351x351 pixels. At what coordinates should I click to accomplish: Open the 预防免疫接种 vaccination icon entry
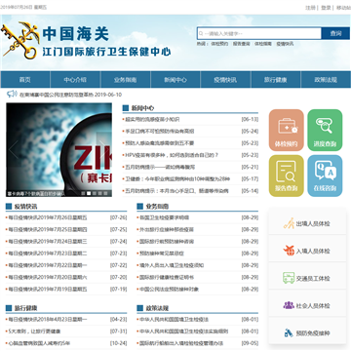[x=307, y=333]
